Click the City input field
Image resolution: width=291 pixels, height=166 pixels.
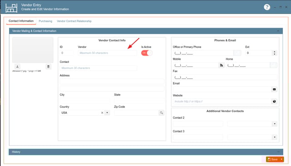(85, 100)
